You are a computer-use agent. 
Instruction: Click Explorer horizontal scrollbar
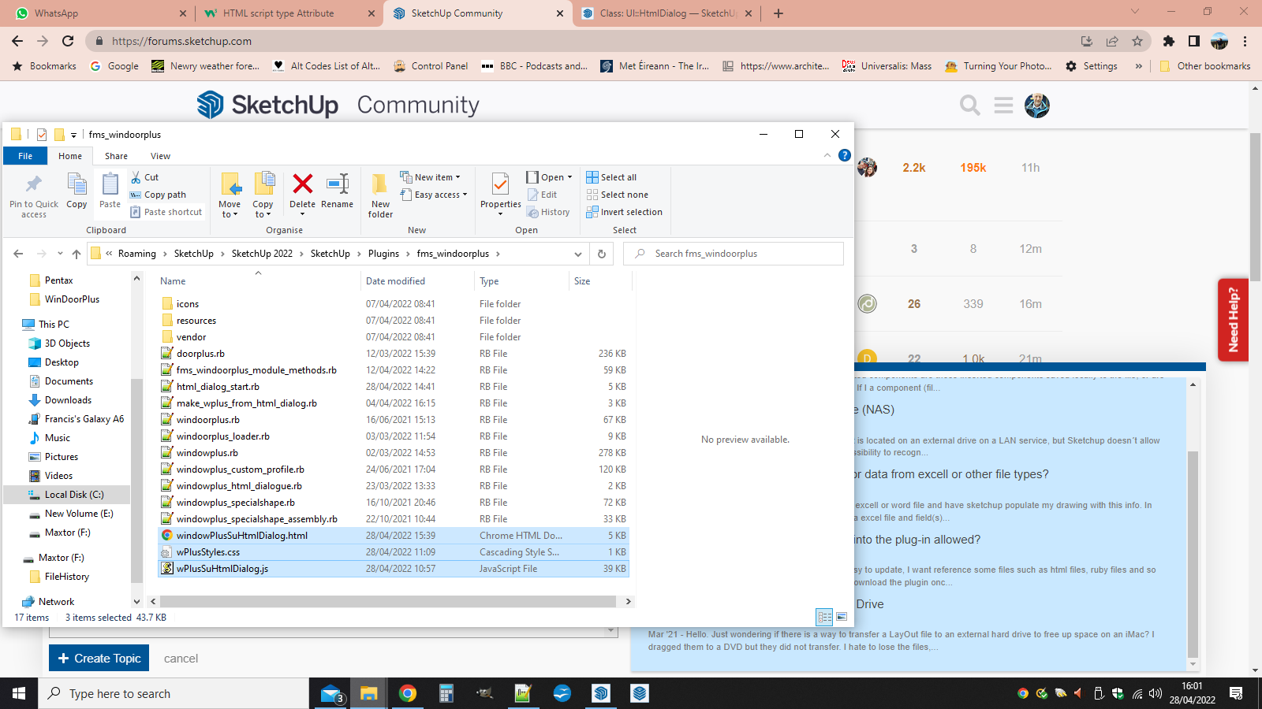[x=388, y=601]
